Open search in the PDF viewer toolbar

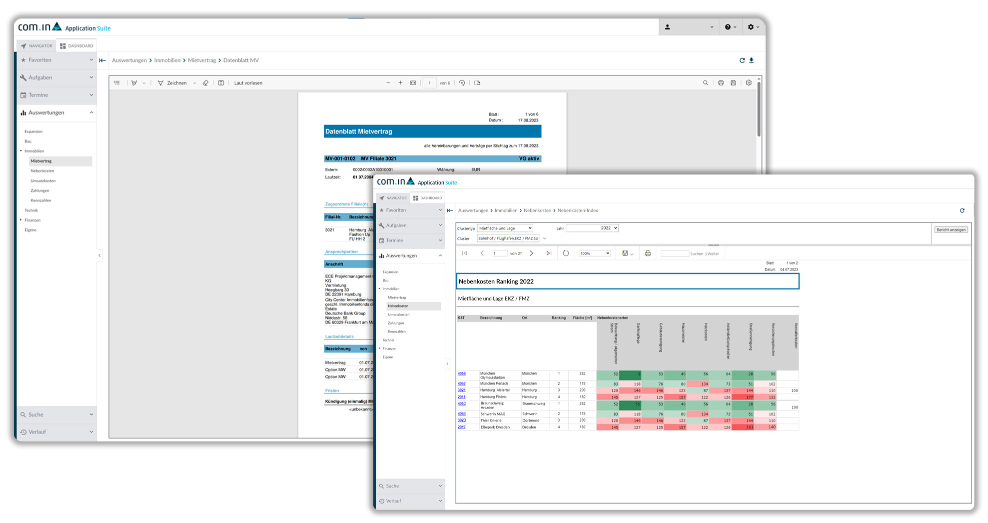click(705, 83)
